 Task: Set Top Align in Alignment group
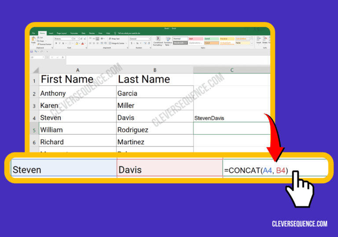[x=90, y=38]
